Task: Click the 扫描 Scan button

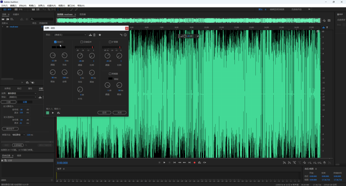Action: click(x=8, y=102)
